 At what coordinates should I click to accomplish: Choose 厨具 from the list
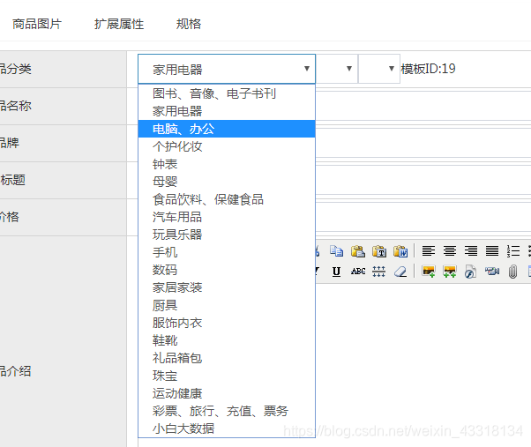[x=227, y=305]
